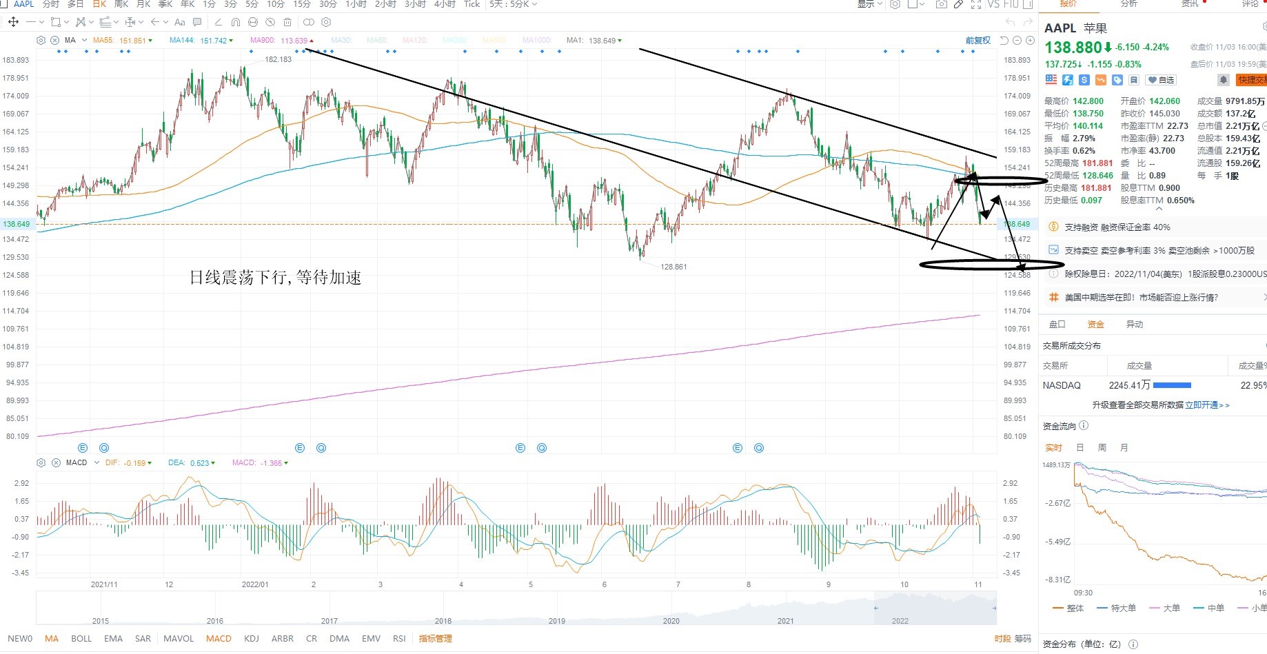The image size is (1267, 654).
Task: Activate the text annotation Aa tool
Action: coord(180,22)
